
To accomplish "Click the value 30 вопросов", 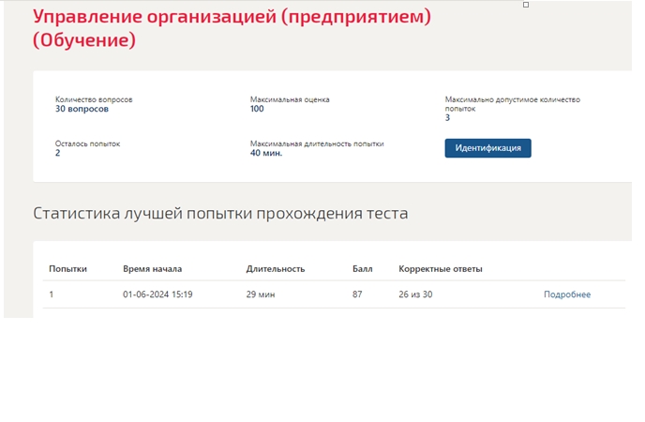I will pyautogui.click(x=82, y=109).
